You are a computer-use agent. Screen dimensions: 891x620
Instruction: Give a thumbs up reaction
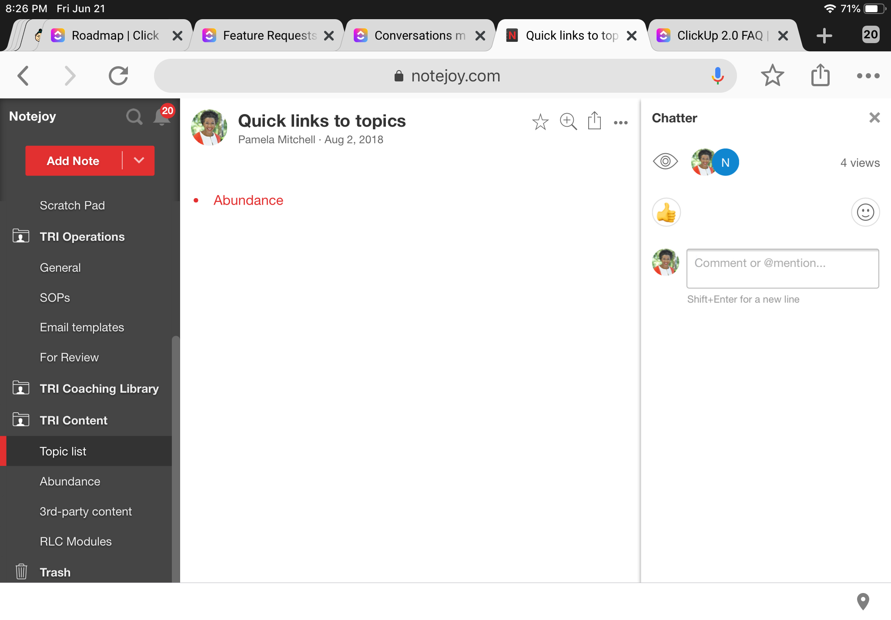point(666,212)
